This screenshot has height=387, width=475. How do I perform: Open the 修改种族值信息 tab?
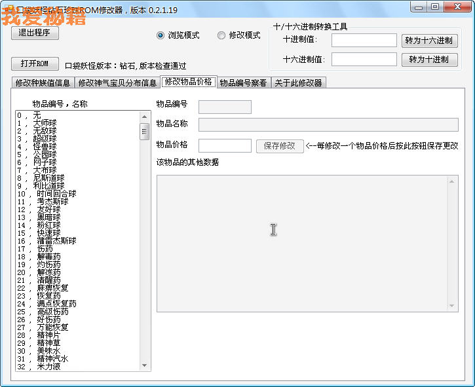(x=43, y=83)
